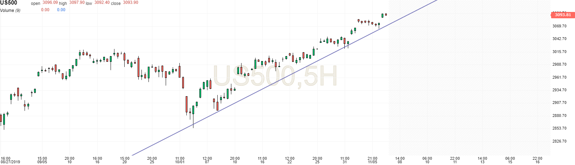Click the blue 0.00 volume value
The height and width of the screenshot is (165, 575).
pyautogui.click(x=61, y=10)
